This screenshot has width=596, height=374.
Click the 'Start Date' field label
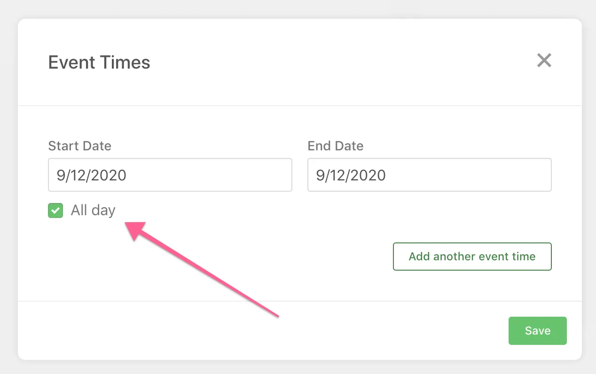pyautogui.click(x=80, y=146)
